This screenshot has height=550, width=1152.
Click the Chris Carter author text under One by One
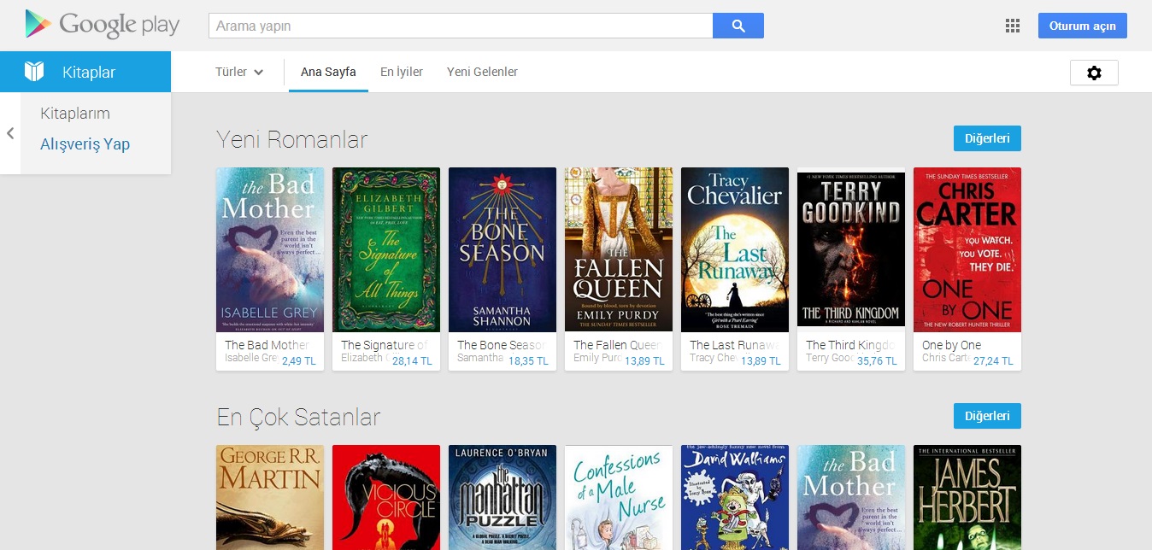[x=946, y=358]
